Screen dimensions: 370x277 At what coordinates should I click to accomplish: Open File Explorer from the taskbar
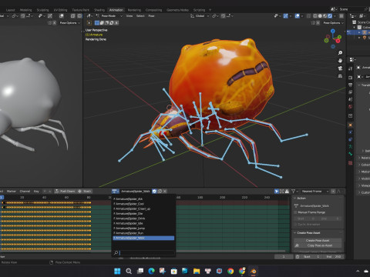[x=197, y=271]
